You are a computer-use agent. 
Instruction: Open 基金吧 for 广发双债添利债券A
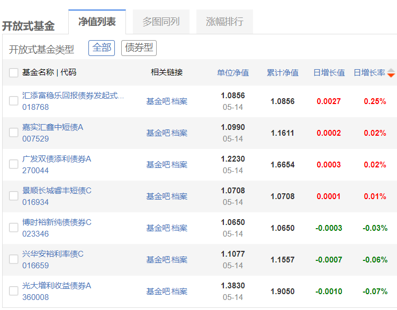[158, 165]
